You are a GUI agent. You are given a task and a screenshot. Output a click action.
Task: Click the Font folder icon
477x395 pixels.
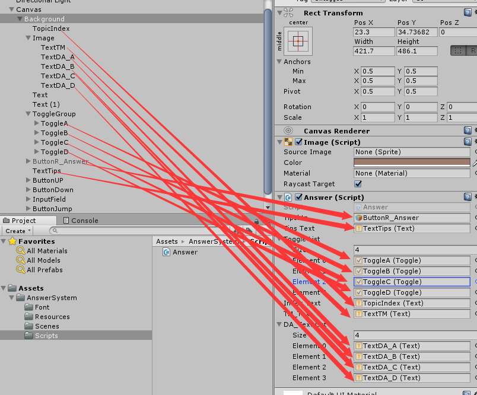tap(29, 307)
